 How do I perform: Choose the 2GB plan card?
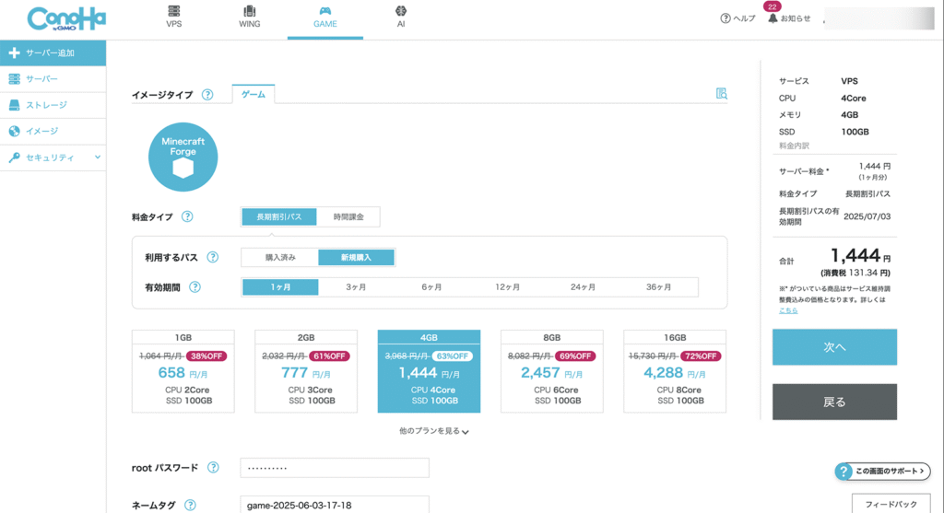coord(306,371)
